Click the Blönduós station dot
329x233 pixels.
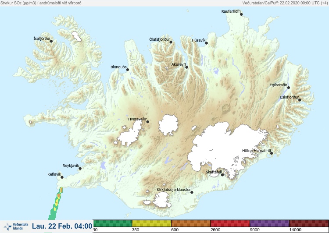coord(127,70)
